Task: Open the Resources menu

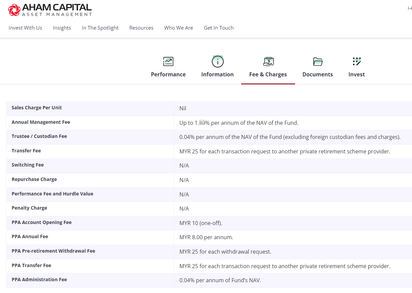Action: pyautogui.click(x=141, y=28)
